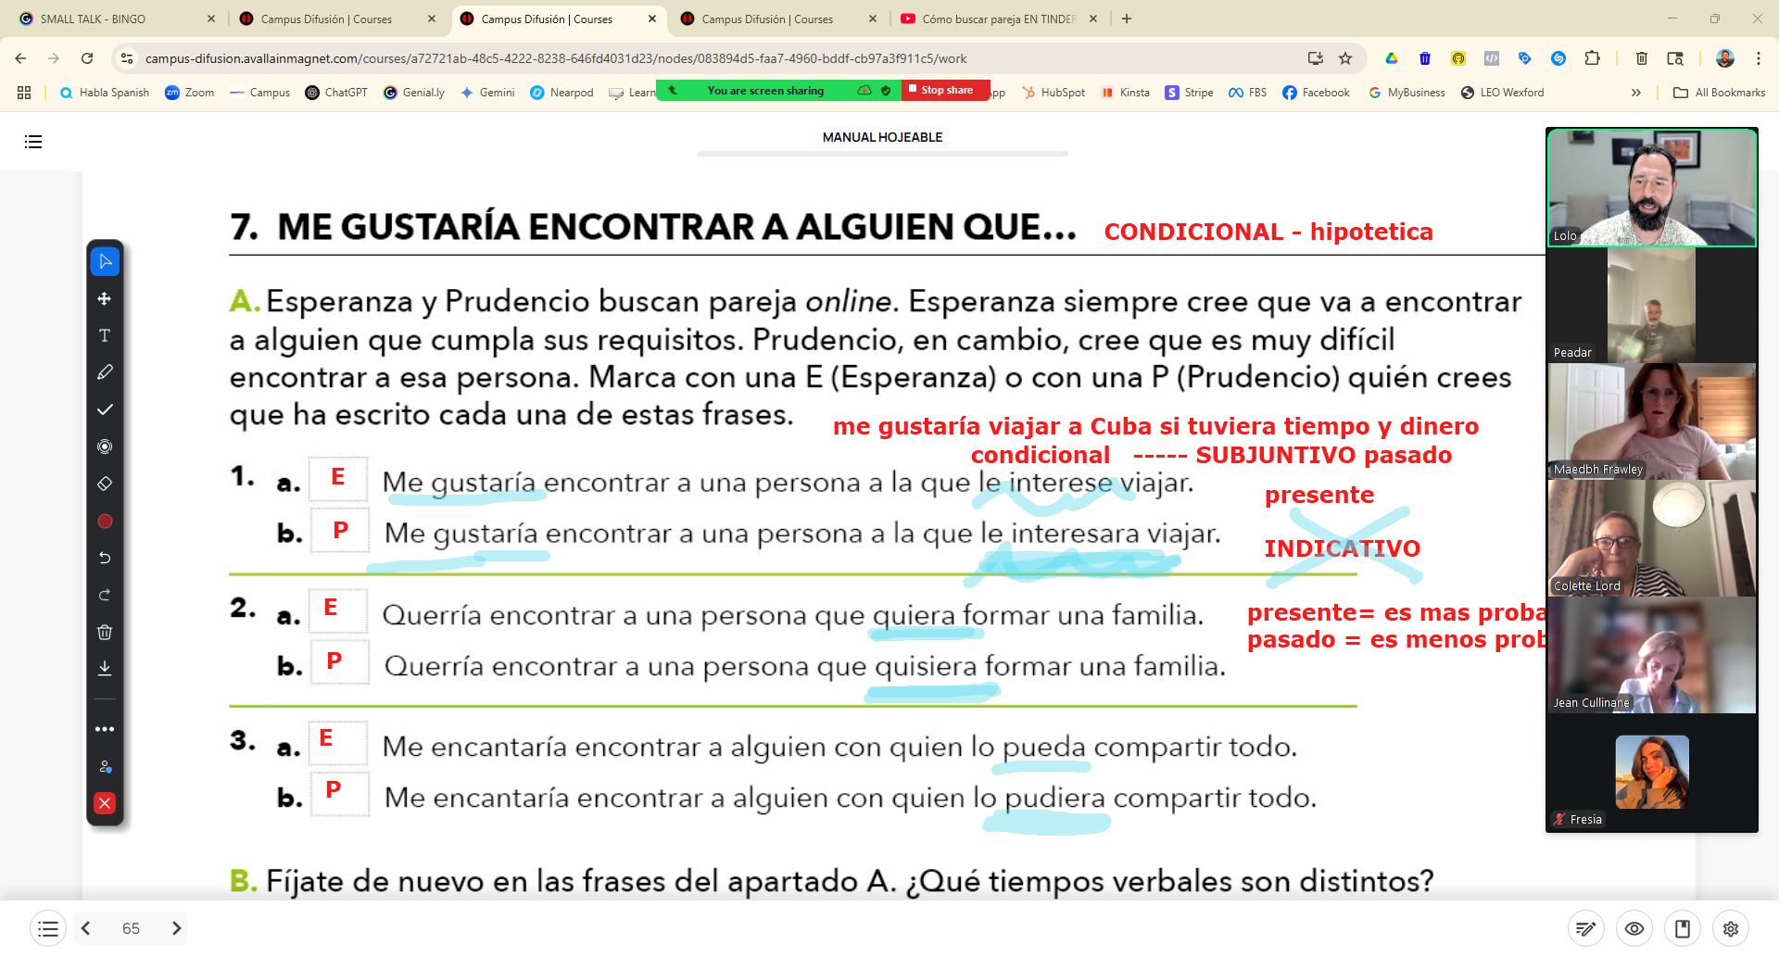The image size is (1779, 956).
Task: Go to previous page
Action: [x=85, y=928]
